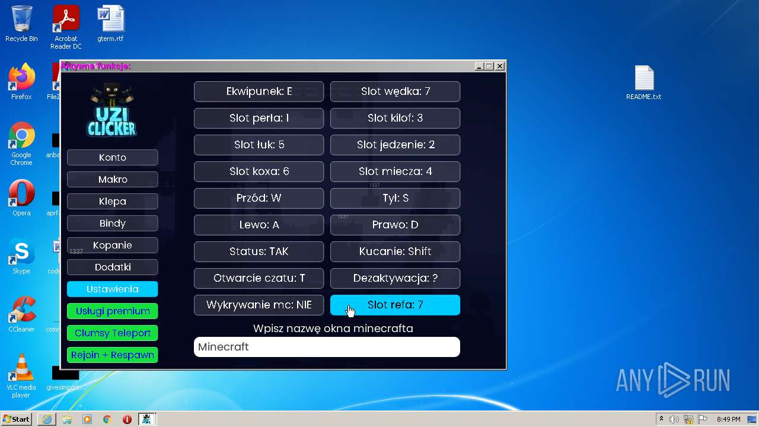The width and height of the screenshot is (759, 427).
Task: Select the CCleaner desktop icon
Action: coord(21,314)
